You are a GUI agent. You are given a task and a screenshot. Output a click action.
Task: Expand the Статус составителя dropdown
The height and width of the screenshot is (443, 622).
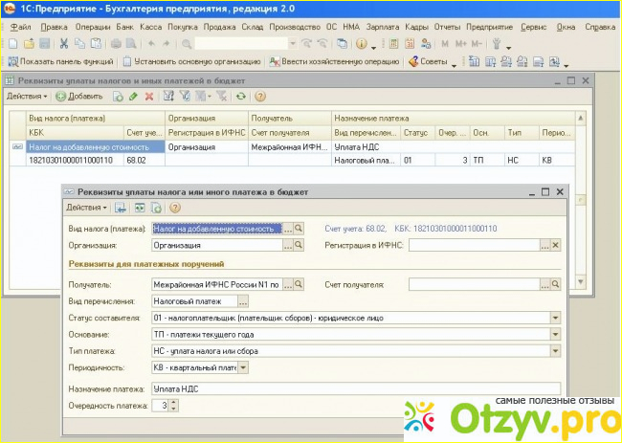(x=554, y=318)
